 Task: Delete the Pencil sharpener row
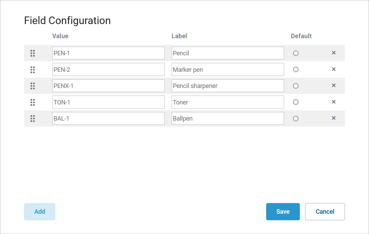coord(334,86)
